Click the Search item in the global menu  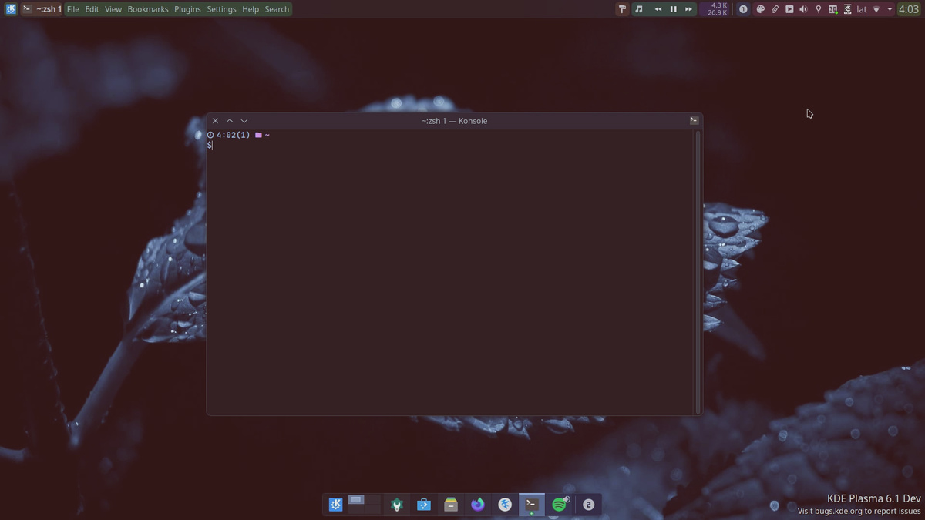(277, 9)
